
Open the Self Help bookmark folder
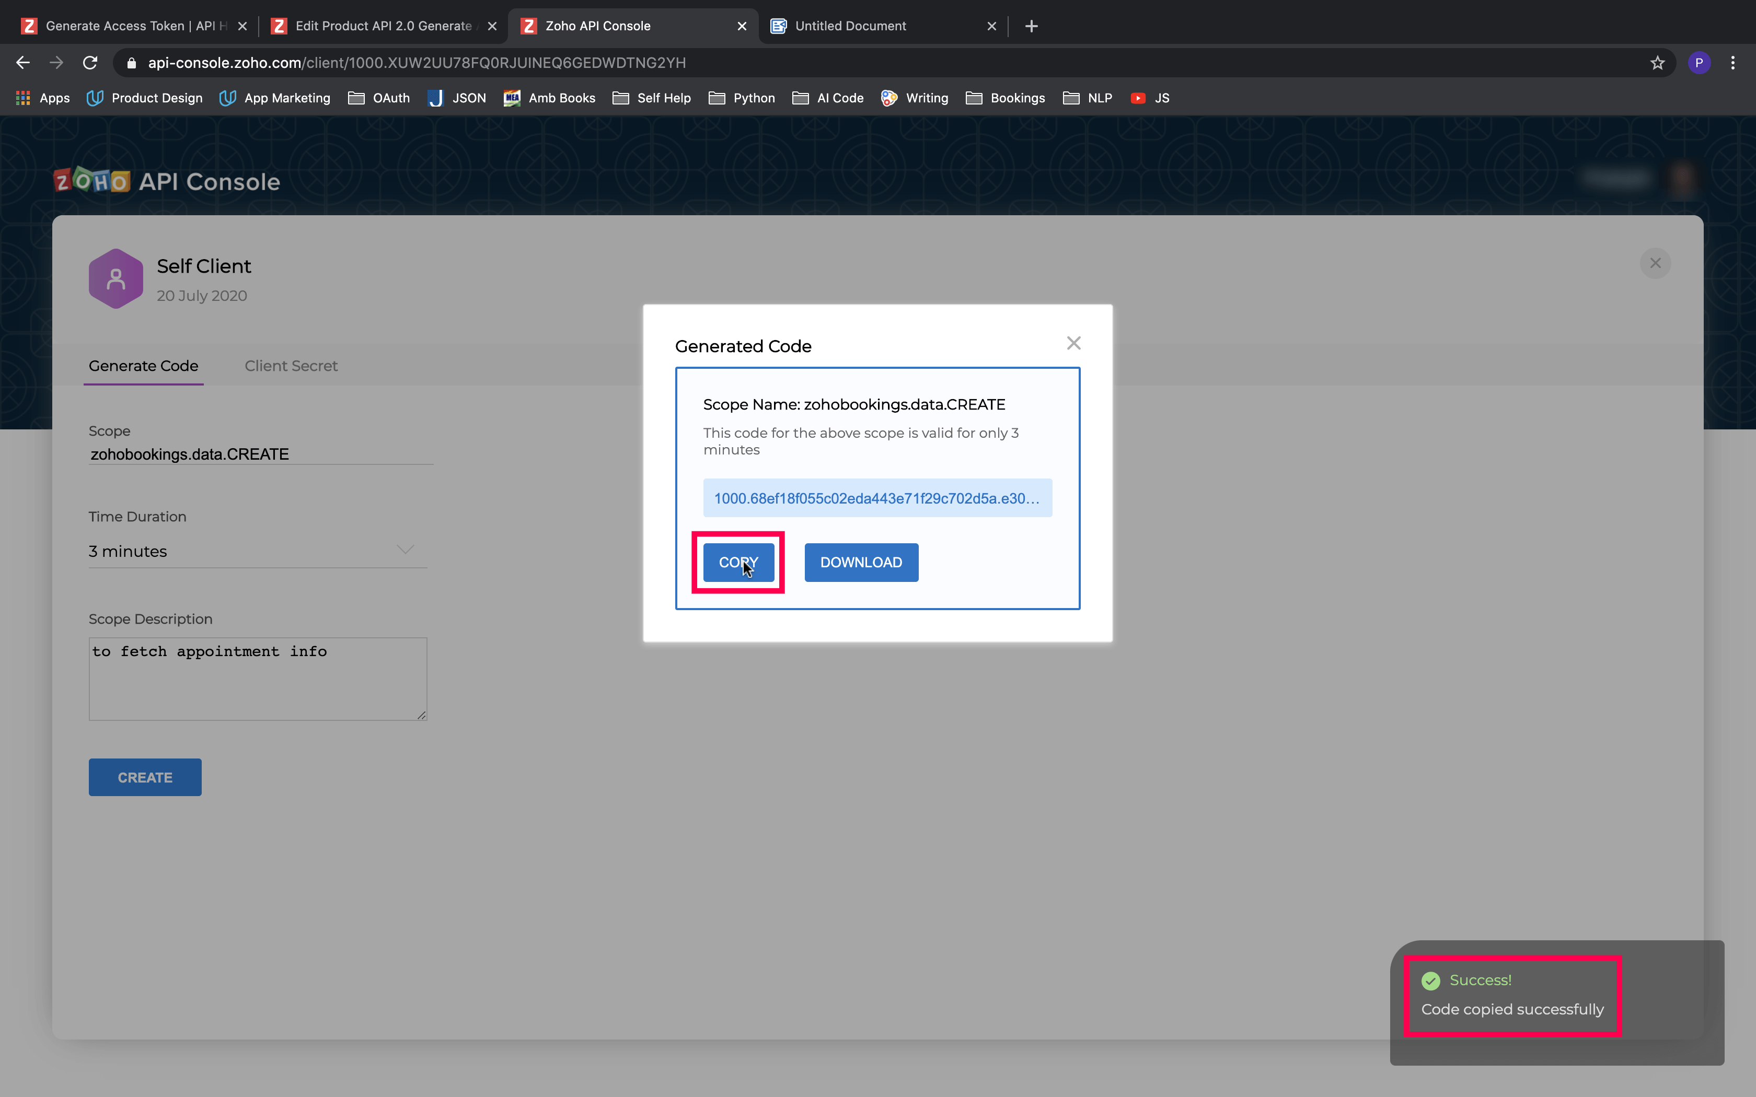click(x=652, y=98)
